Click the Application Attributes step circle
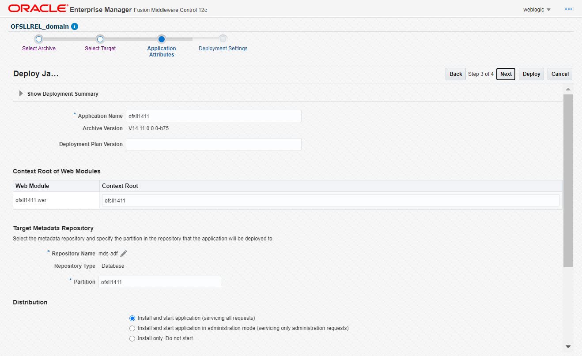This screenshot has width=582, height=356. coord(162,39)
